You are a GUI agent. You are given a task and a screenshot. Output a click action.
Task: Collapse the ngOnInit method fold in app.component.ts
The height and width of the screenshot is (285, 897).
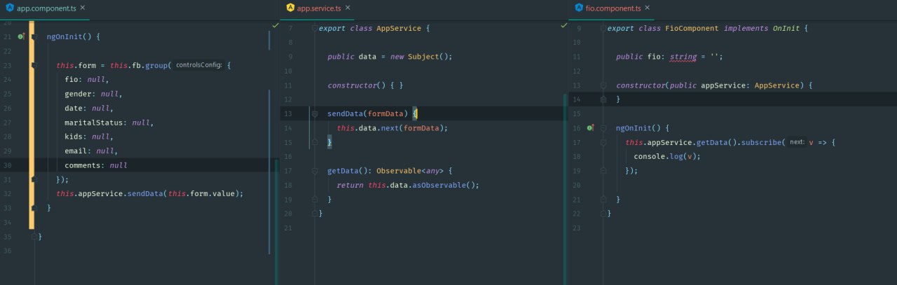(33, 36)
